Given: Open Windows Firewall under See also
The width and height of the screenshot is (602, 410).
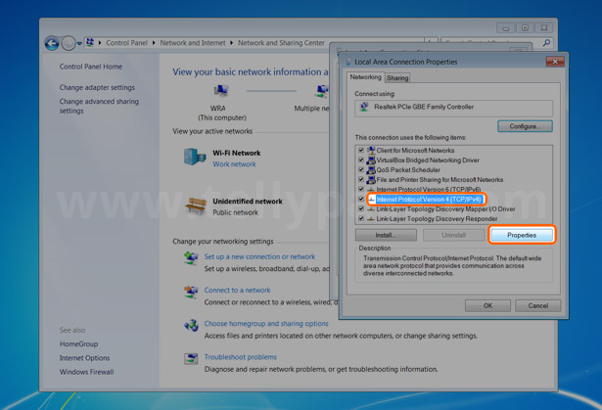Looking at the screenshot, I should [x=86, y=372].
